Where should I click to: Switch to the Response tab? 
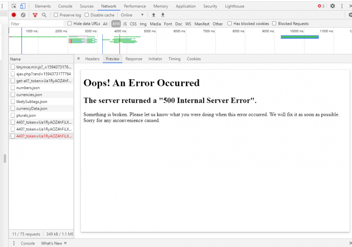pos(134,59)
